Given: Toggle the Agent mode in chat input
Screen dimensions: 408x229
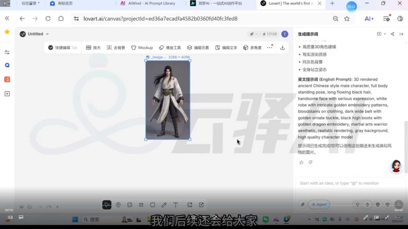Looking at the screenshot, I should pos(319,204).
